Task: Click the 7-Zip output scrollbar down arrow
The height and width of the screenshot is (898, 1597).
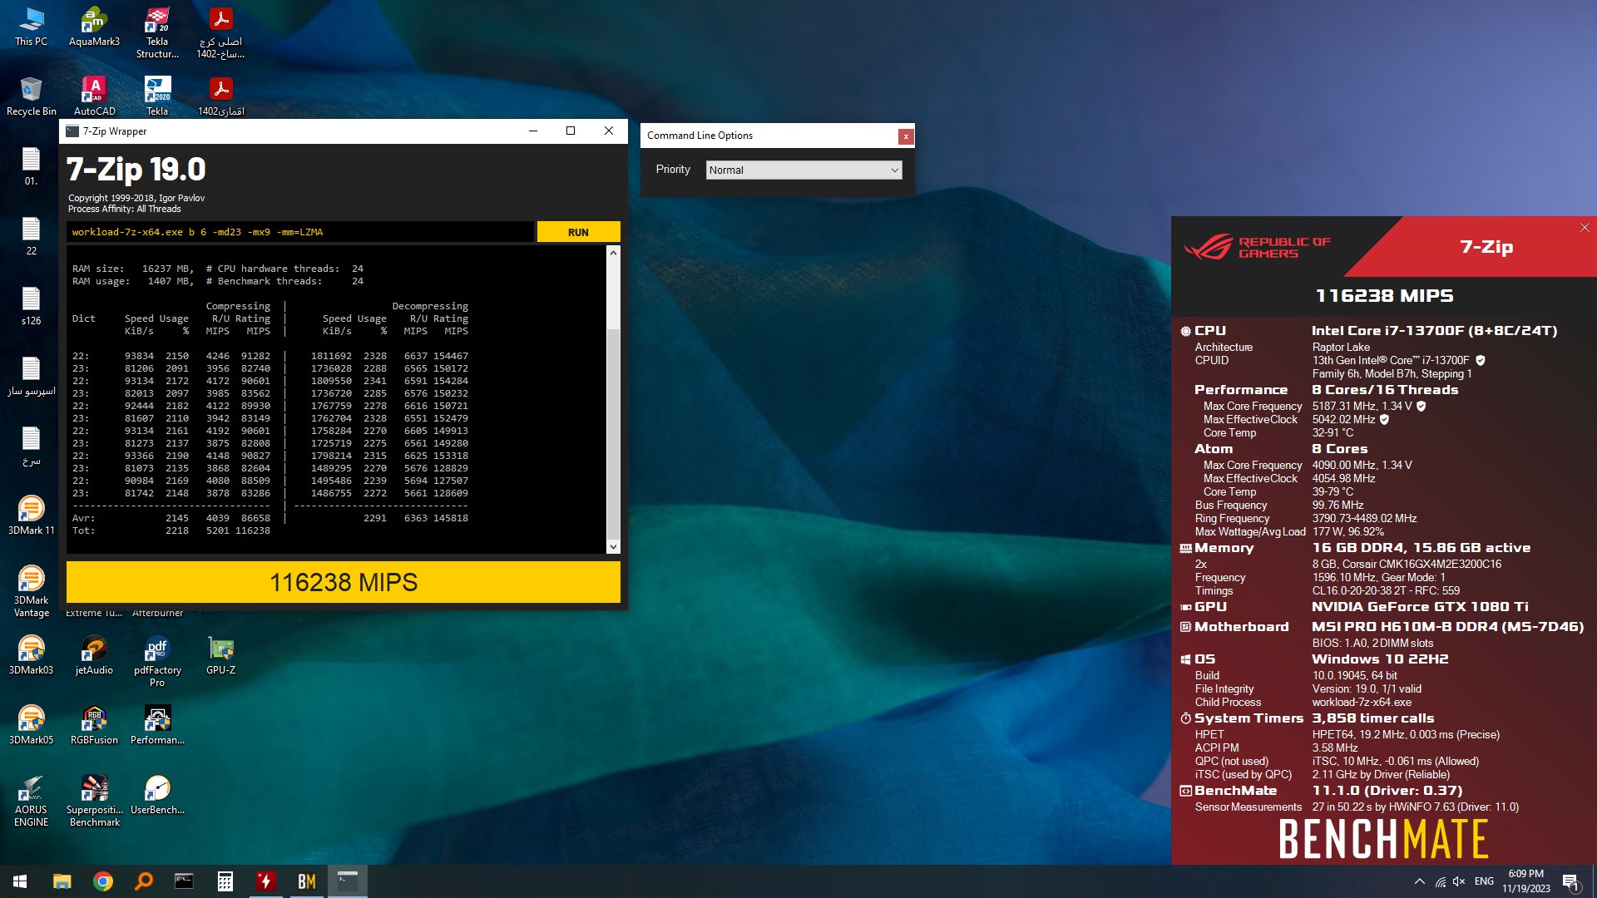Action: [613, 546]
